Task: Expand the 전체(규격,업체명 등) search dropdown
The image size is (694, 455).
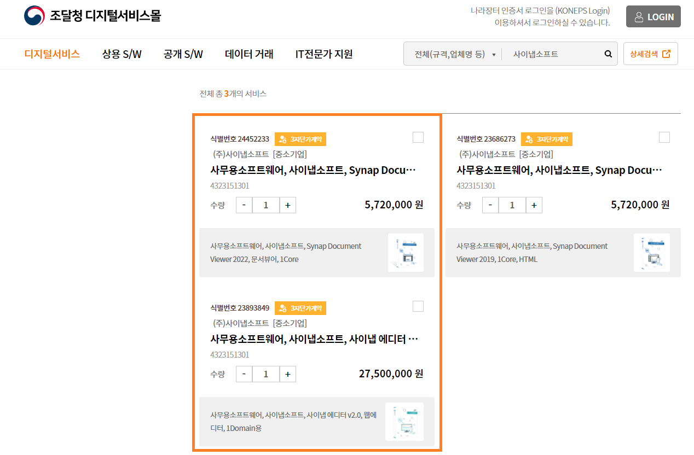Action: click(x=455, y=54)
